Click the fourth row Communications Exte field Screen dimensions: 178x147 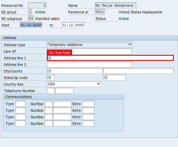pyautogui.click(x=88, y=123)
